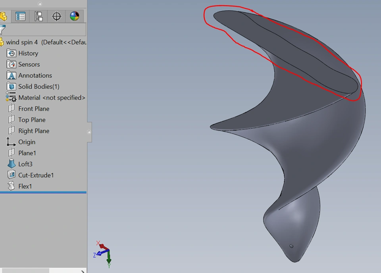Click the blue rollback bar
The image size is (381, 273).
(43, 192)
